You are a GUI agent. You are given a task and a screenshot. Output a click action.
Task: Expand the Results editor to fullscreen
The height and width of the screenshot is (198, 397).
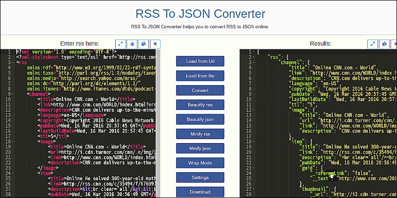click(x=373, y=44)
